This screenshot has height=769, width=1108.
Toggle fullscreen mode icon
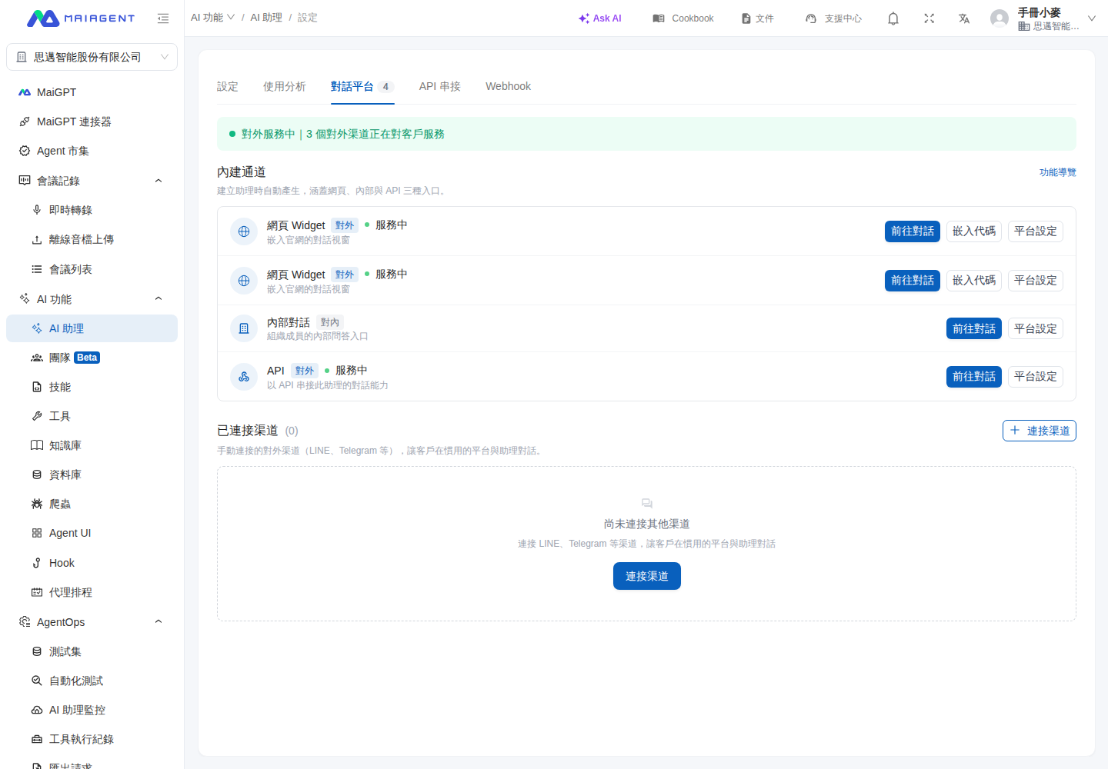point(929,18)
